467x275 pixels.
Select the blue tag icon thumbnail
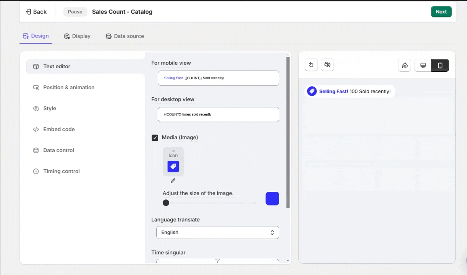tap(173, 166)
